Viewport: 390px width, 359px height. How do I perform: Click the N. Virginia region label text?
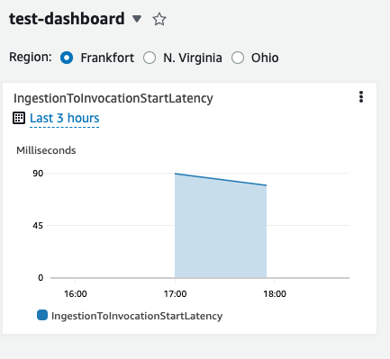193,58
